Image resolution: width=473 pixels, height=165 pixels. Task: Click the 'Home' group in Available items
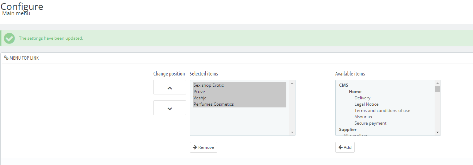[x=355, y=92]
